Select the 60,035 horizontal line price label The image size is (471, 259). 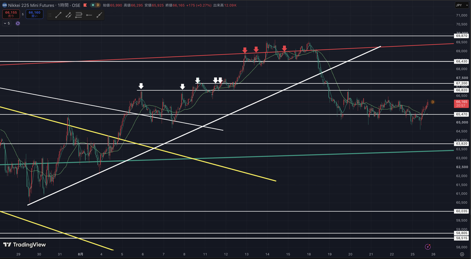click(x=462, y=211)
